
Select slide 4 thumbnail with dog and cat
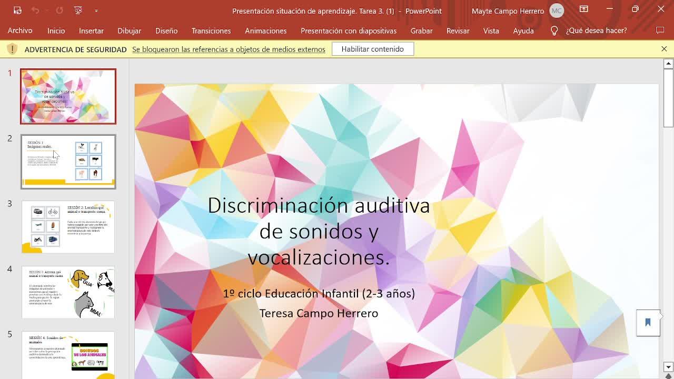(68, 292)
